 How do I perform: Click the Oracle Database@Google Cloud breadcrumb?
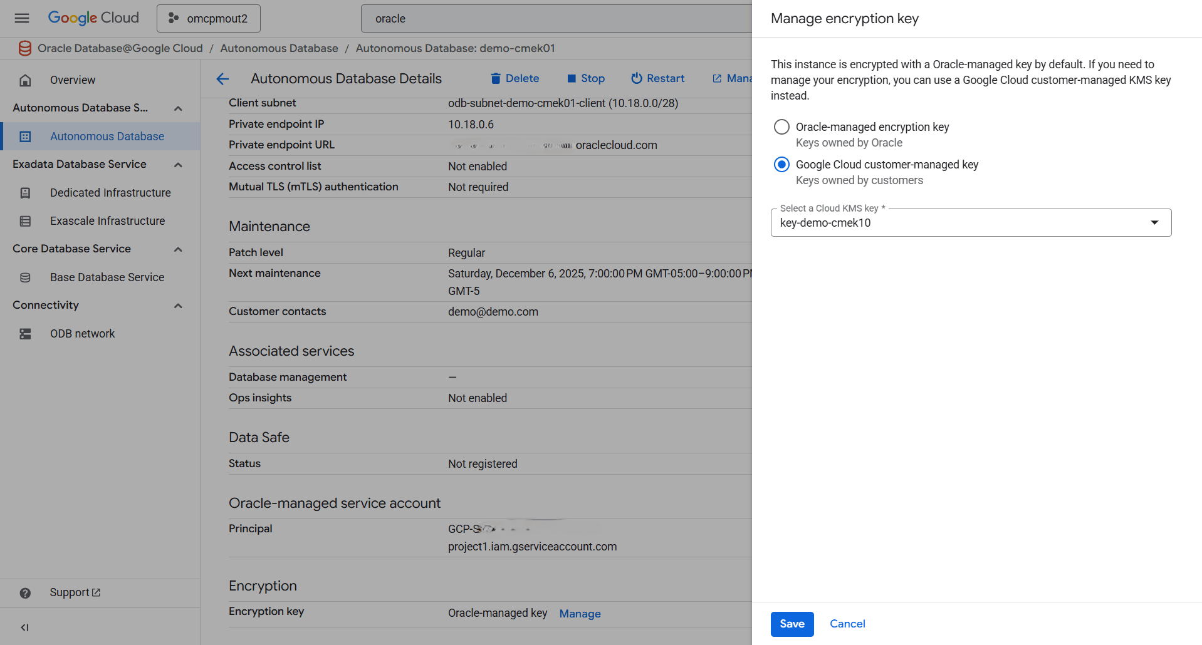(120, 48)
